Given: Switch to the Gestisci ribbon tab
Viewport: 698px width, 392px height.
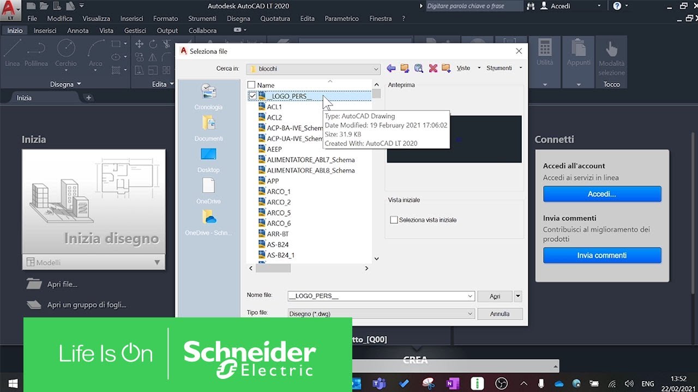Looking at the screenshot, I should pyautogui.click(x=135, y=30).
